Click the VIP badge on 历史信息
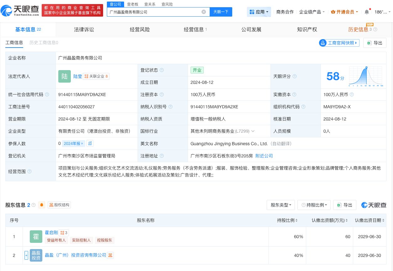The image size is (393, 271). point(370,24)
